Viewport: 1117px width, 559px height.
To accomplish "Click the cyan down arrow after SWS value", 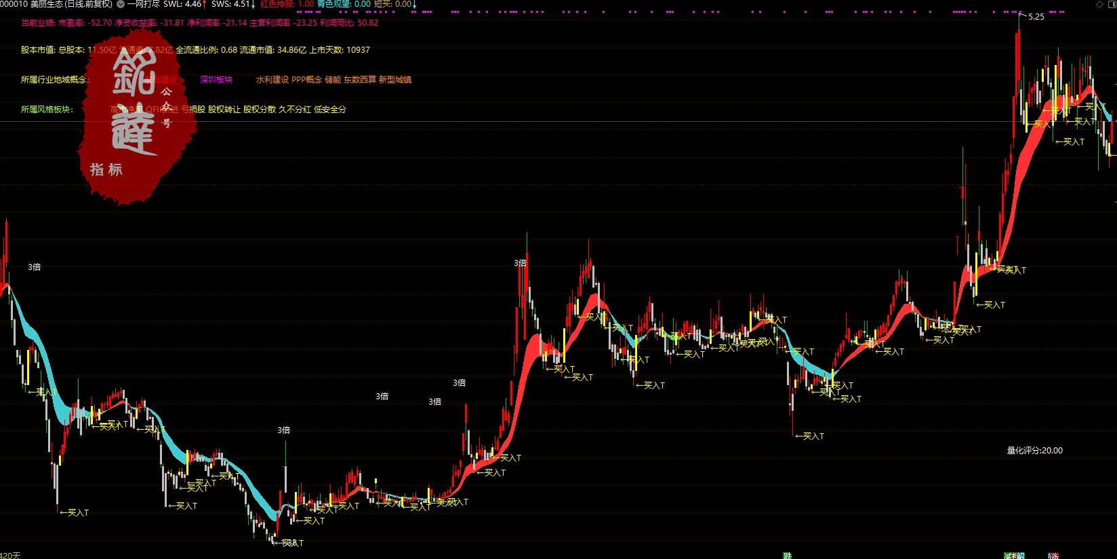I will (253, 4).
